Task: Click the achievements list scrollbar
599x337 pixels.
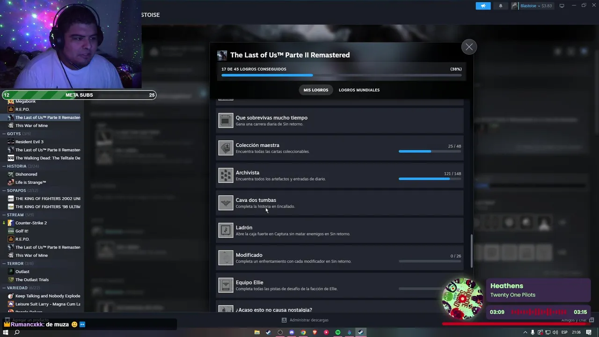Action: coord(471,250)
